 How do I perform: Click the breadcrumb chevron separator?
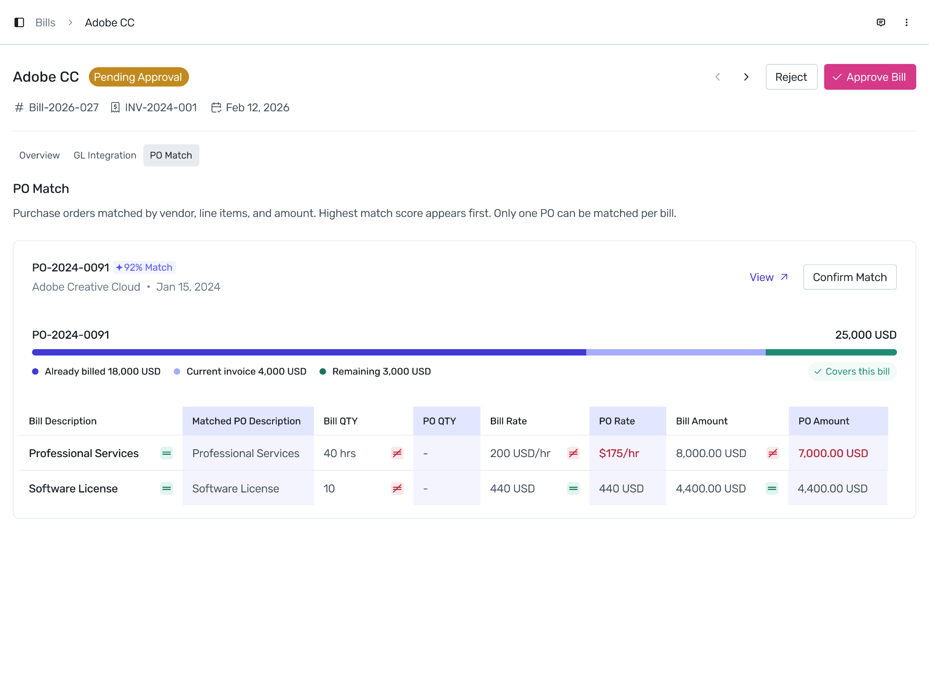70,22
